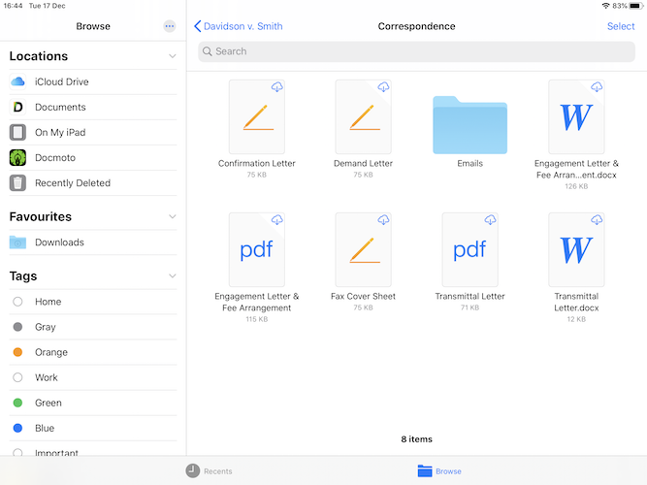Collapse the Tags section
This screenshot has height=485, width=647.
click(x=173, y=276)
